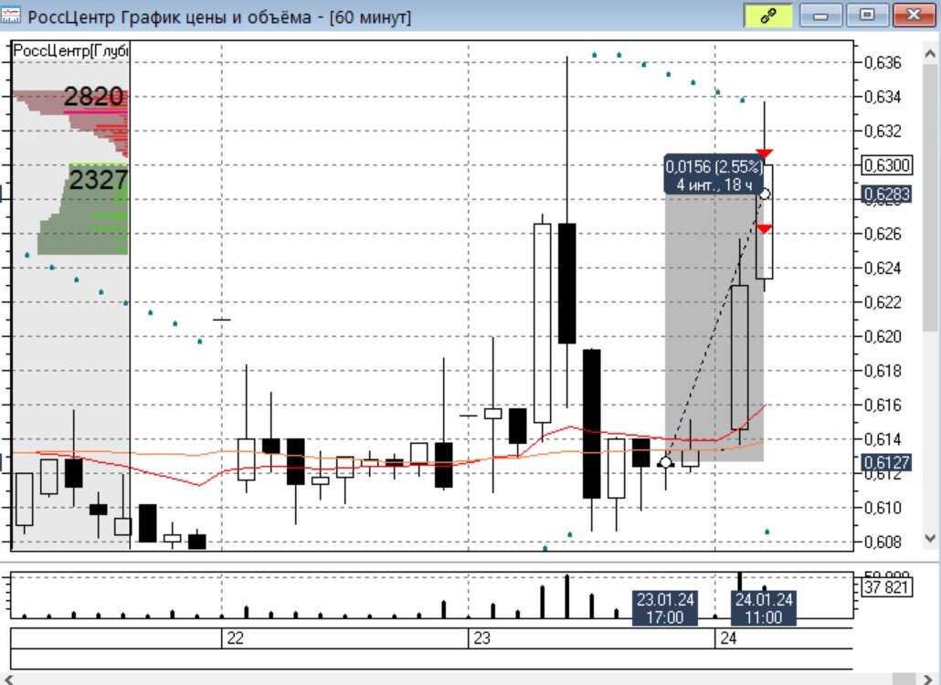Click the horizontal scrollbar left arrow

(x=8, y=679)
